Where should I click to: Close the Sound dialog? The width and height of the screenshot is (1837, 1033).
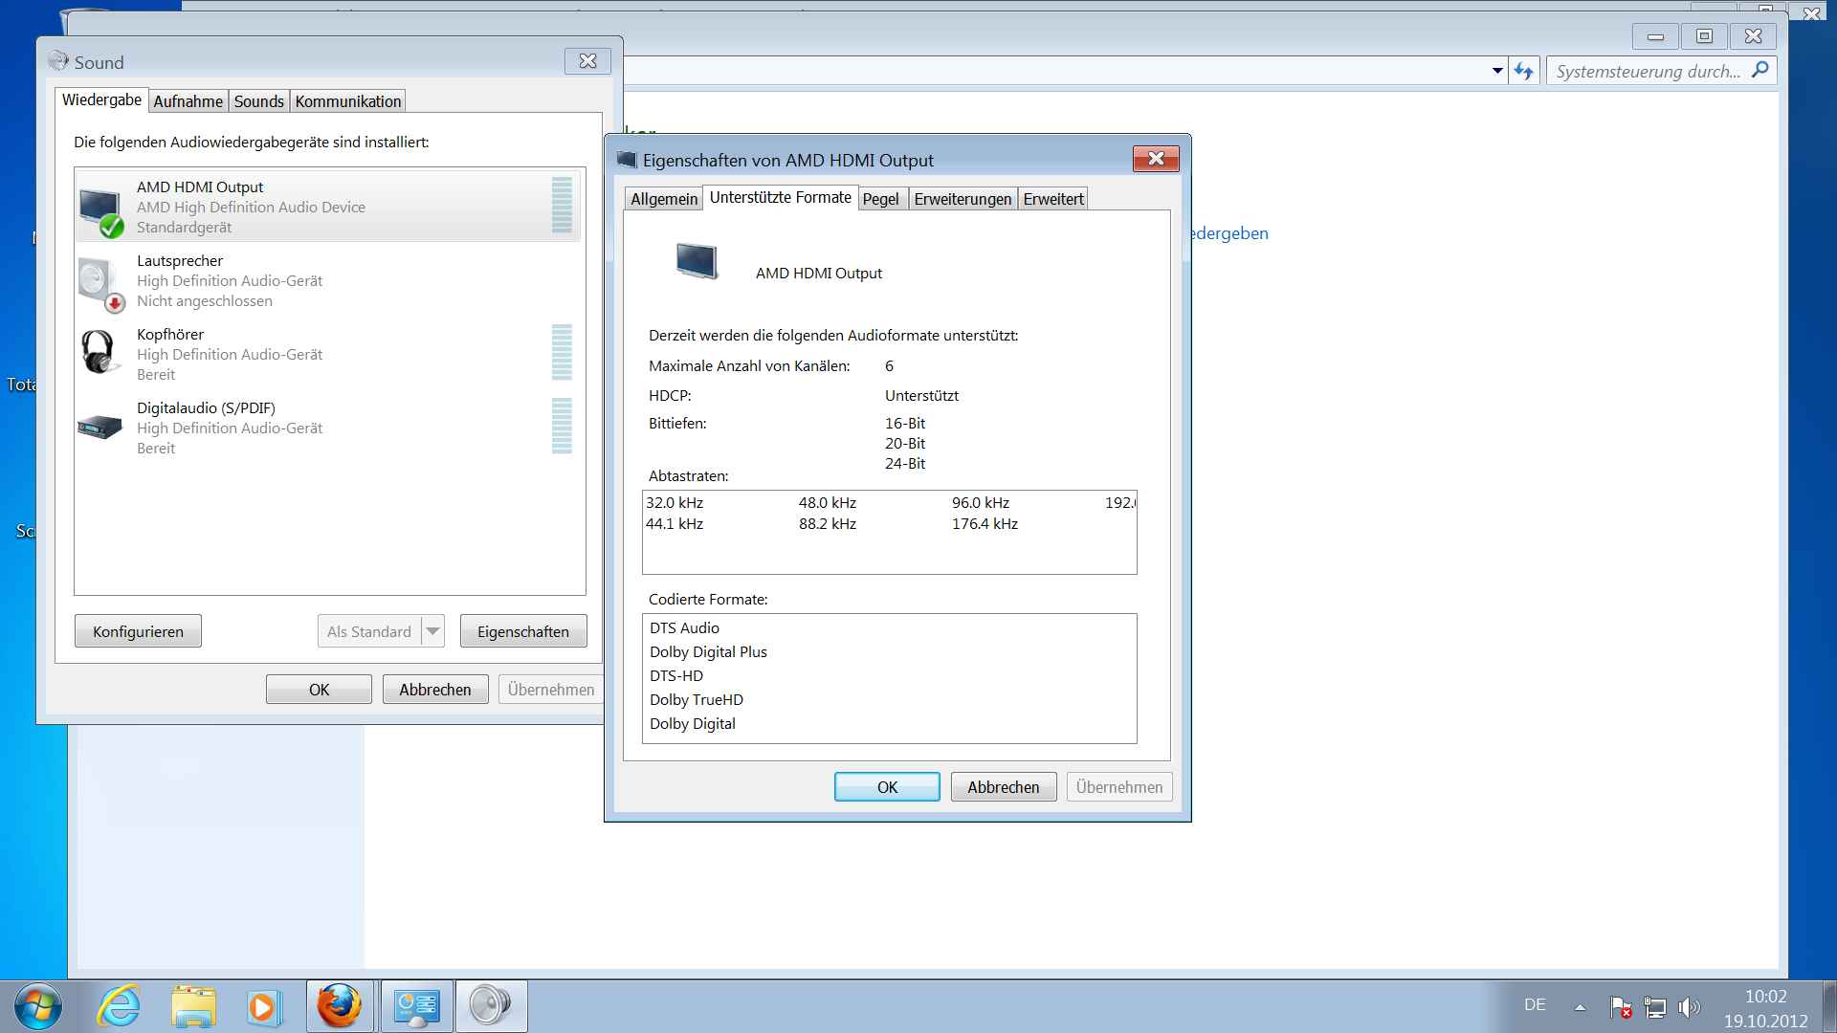pos(587,61)
